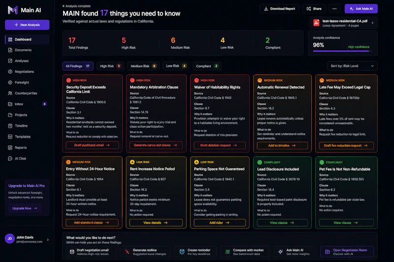The image size is (394, 262).
Task: Click the analysis confidence progress bar
Action: point(342,51)
